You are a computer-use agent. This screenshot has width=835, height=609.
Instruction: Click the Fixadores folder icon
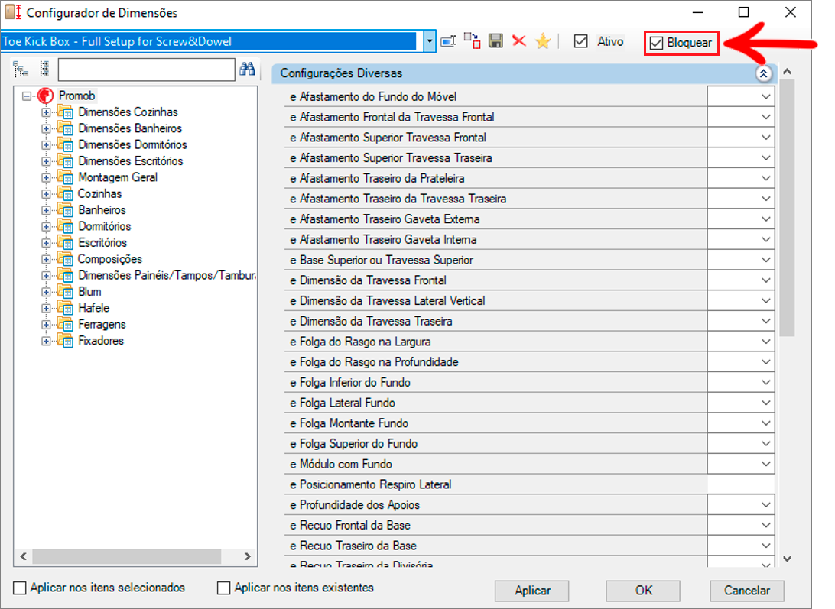tap(66, 342)
